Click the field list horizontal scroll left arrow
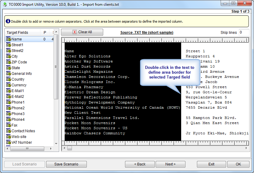Screen dimensions: 254x173 pyautogui.click(x=7, y=149)
